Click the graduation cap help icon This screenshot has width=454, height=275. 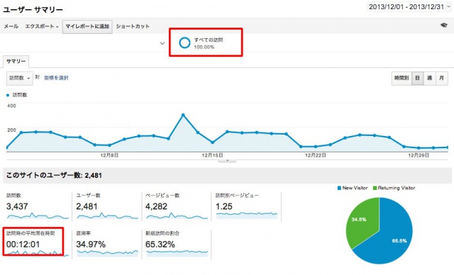(x=443, y=26)
